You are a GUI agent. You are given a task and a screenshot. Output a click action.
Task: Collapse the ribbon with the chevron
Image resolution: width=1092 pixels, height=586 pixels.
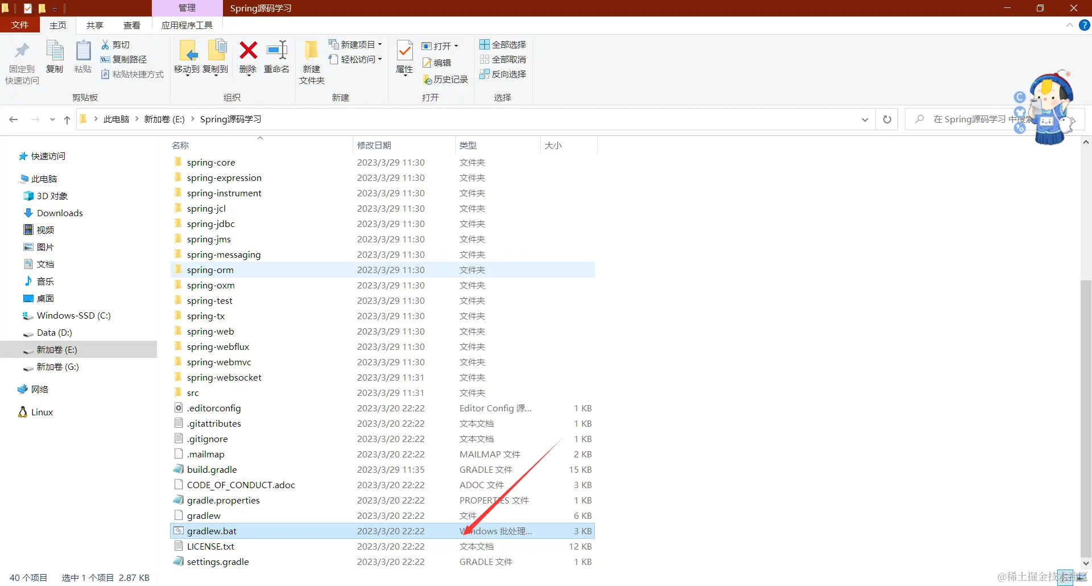(x=1069, y=25)
